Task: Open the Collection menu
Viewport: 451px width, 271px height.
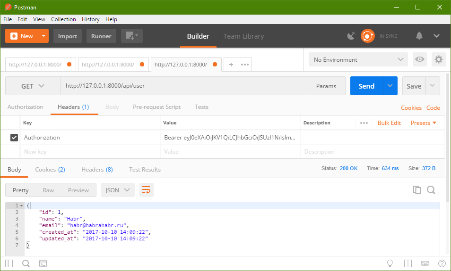Action: tap(63, 19)
